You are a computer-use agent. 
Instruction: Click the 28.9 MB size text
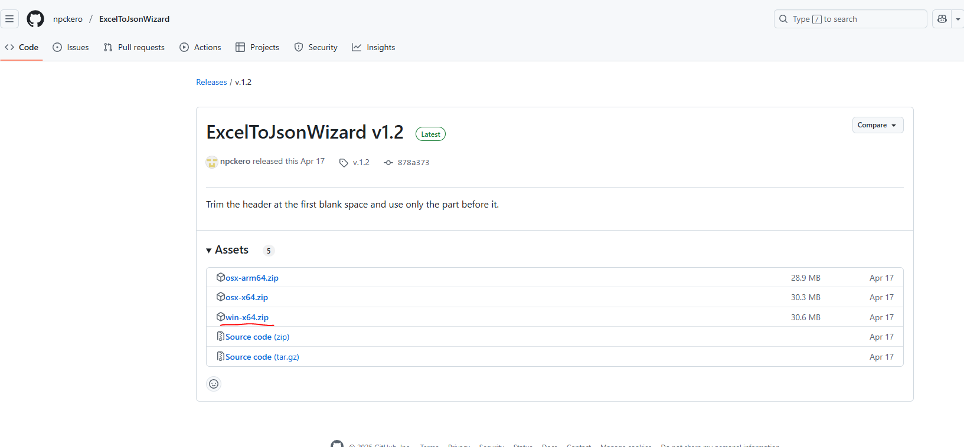click(x=806, y=278)
